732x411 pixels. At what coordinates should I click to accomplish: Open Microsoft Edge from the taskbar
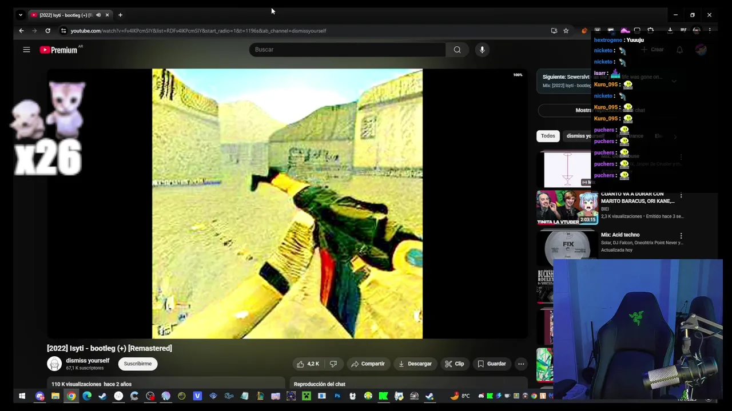tap(87, 396)
